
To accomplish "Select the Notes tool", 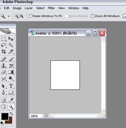I will (3, 100).
